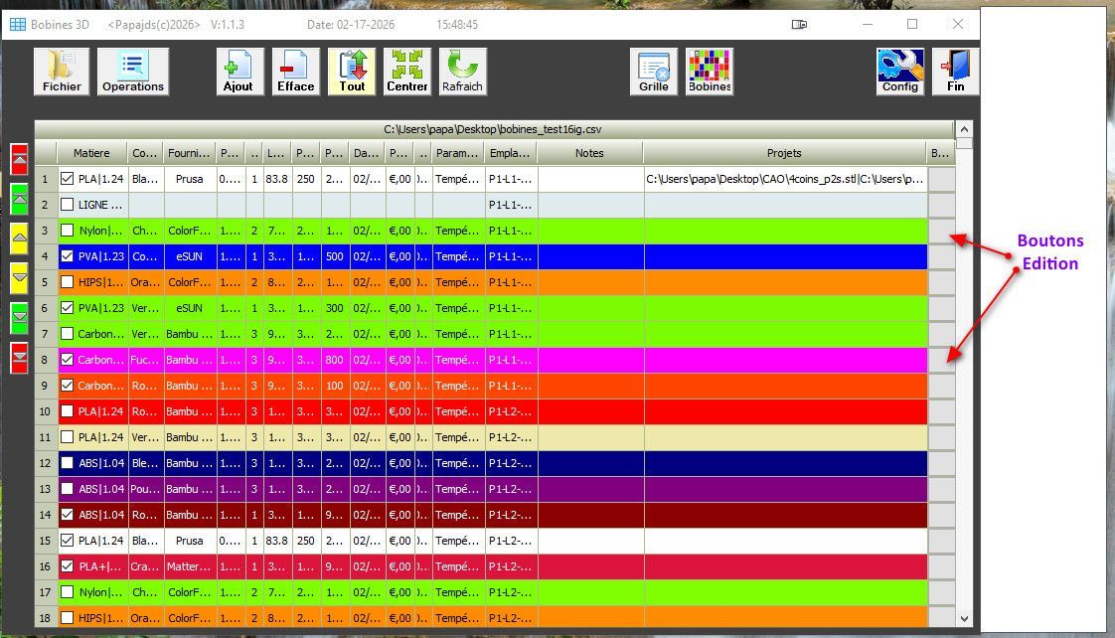The height and width of the screenshot is (638, 1115).
Task: Check the row 5 HIPS checkbox
Action: 67,282
